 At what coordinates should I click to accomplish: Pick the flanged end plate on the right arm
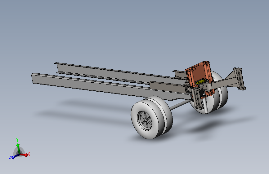[240, 79]
